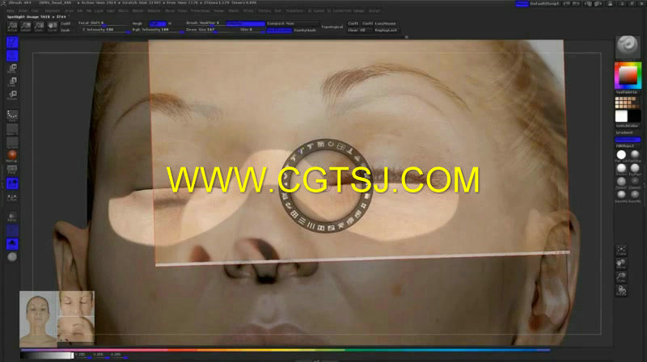The image size is (647, 362).
Task: Activate Edit mode button on left shelf
Action: [x=12, y=42]
